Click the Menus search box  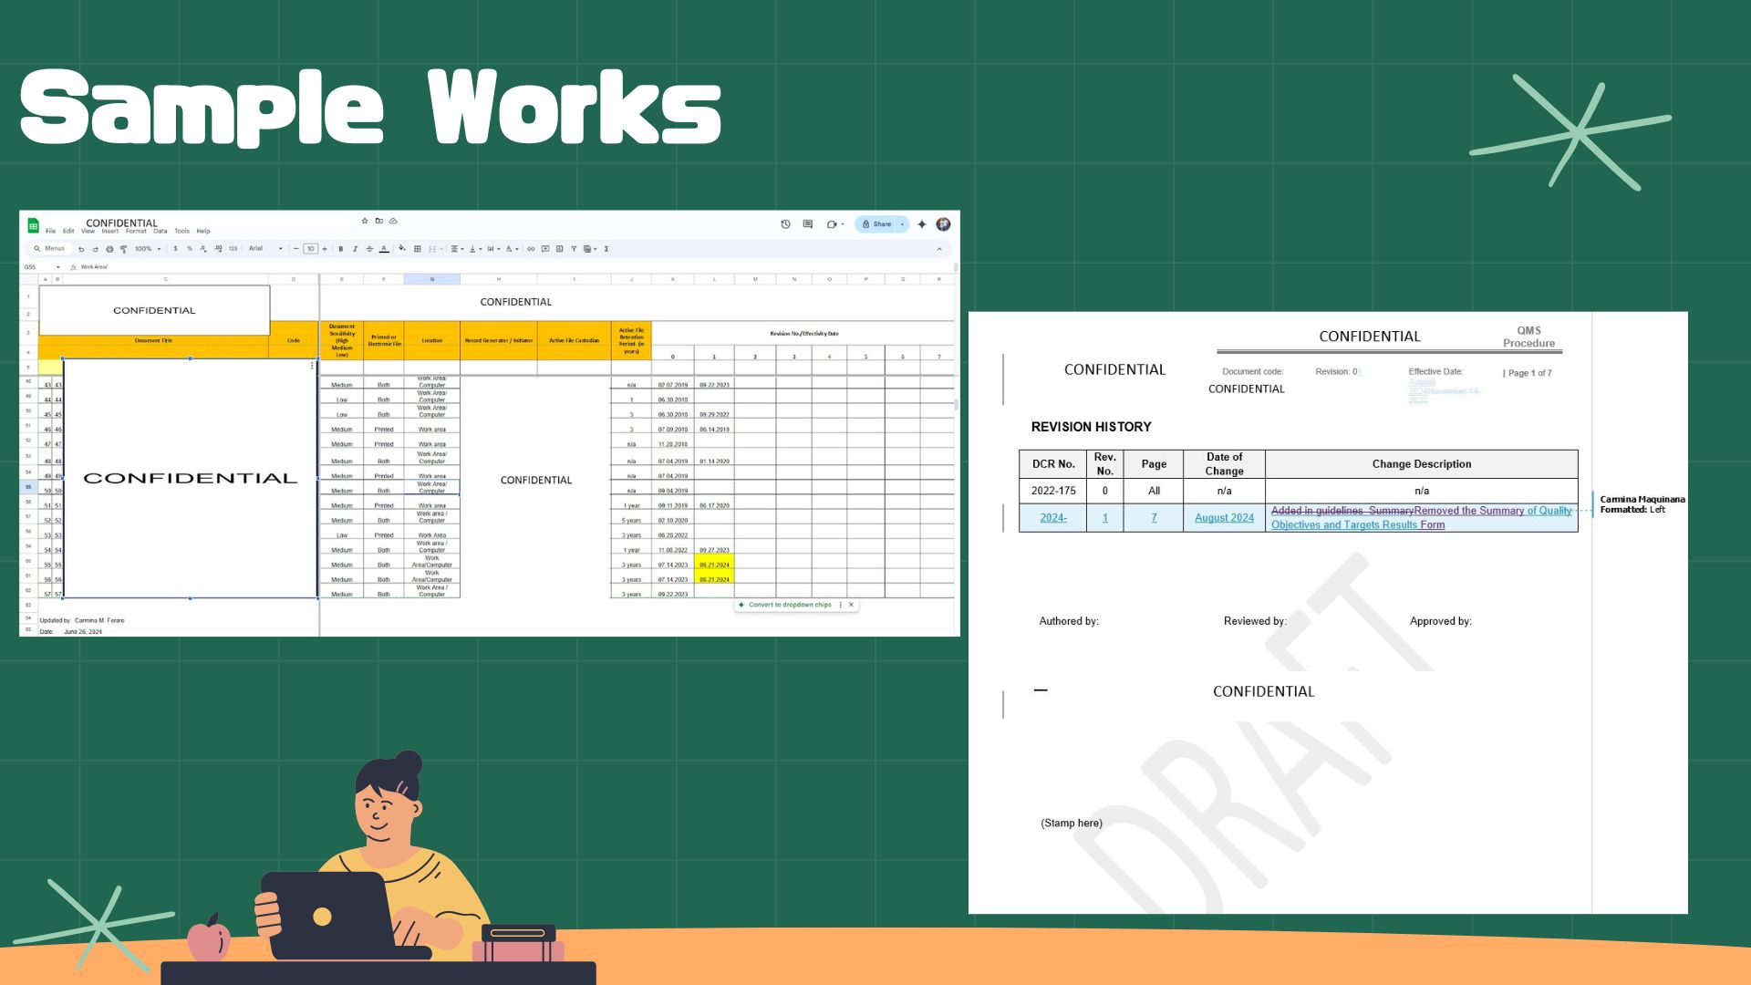50,248
